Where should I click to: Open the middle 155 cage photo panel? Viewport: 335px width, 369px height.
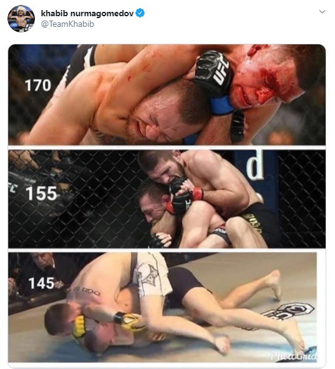[x=167, y=199]
